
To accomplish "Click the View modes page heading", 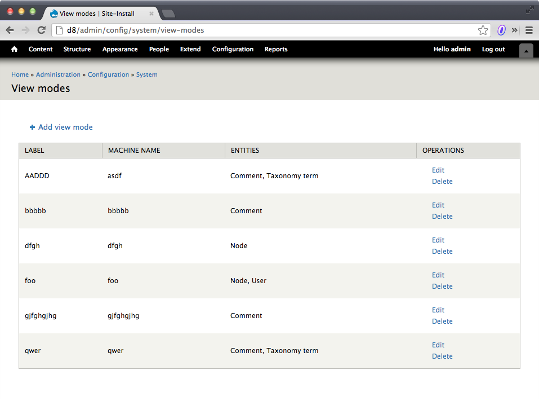I will [41, 89].
